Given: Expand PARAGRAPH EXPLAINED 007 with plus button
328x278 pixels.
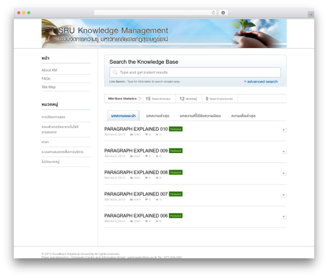Looking at the screenshot, I should coord(283,195).
